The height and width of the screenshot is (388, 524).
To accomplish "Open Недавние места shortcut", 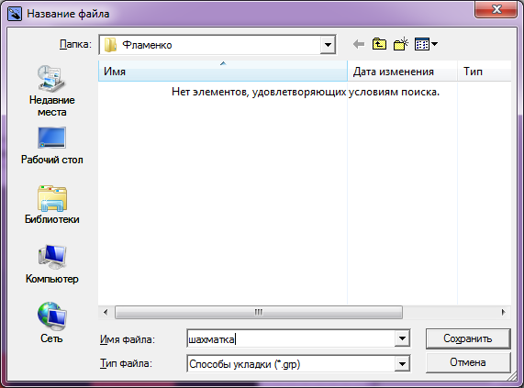I will click(51, 91).
